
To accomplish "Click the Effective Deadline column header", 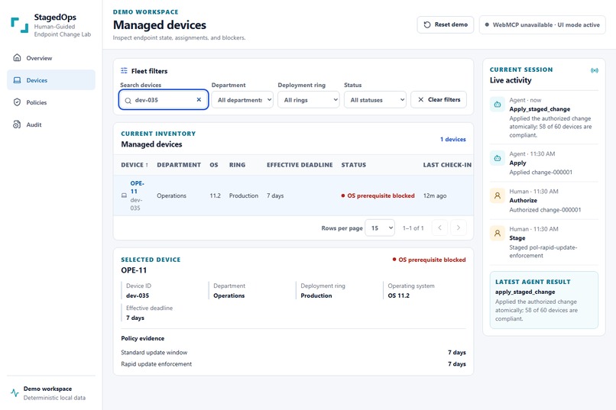I will tap(300, 165).
